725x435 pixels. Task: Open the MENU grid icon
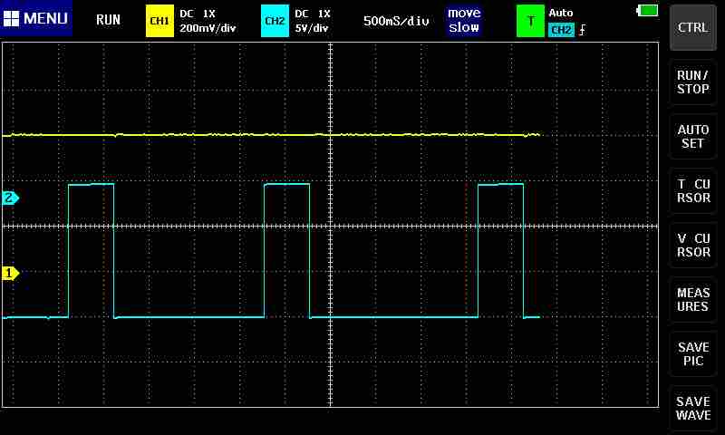click(x=12, y=19)
